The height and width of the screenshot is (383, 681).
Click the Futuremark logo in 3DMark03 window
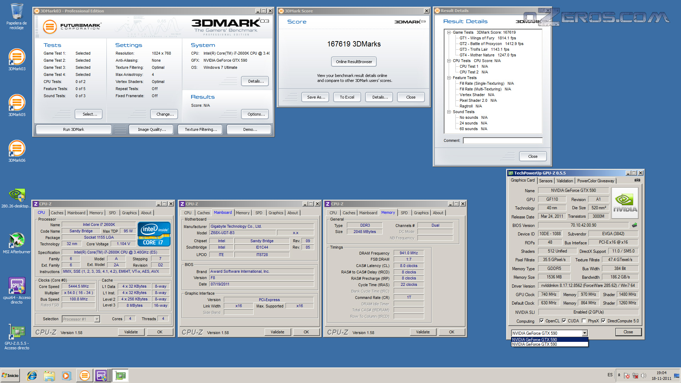[x=72, y=27]
